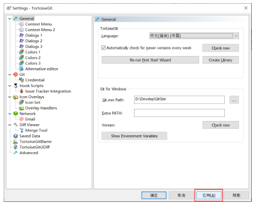256x204 pixels.
Task: Click Check now beside version update checkbox
Action: pyautogui.click(x=220, y=48)
